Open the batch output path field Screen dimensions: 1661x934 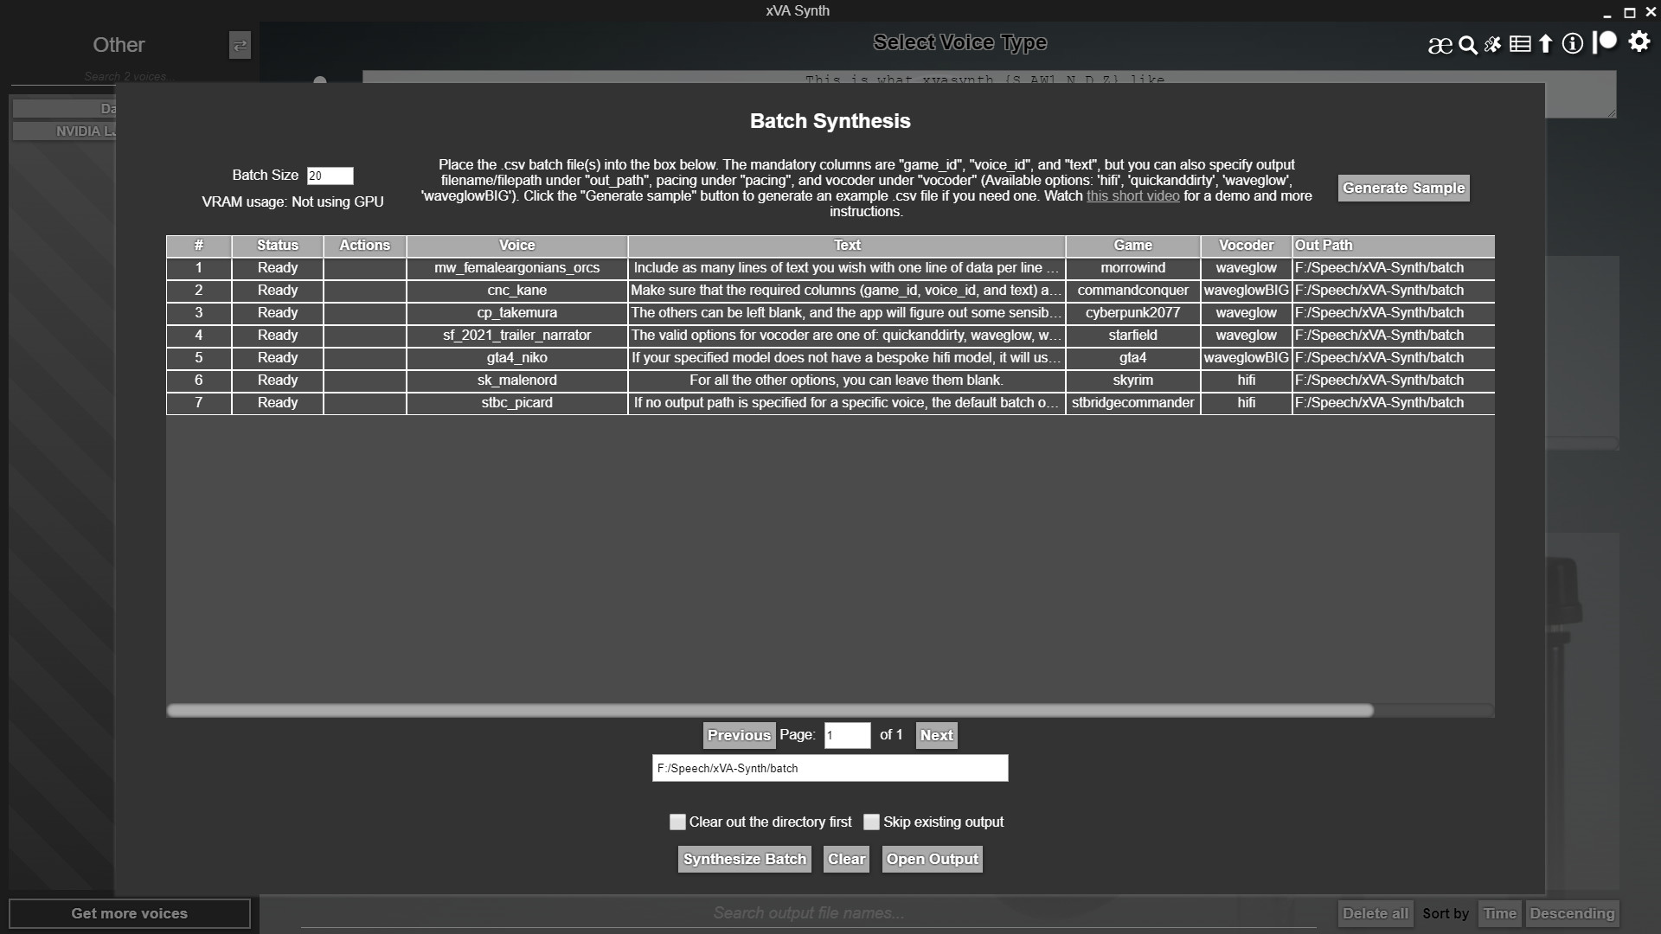(x=830, y=767)
